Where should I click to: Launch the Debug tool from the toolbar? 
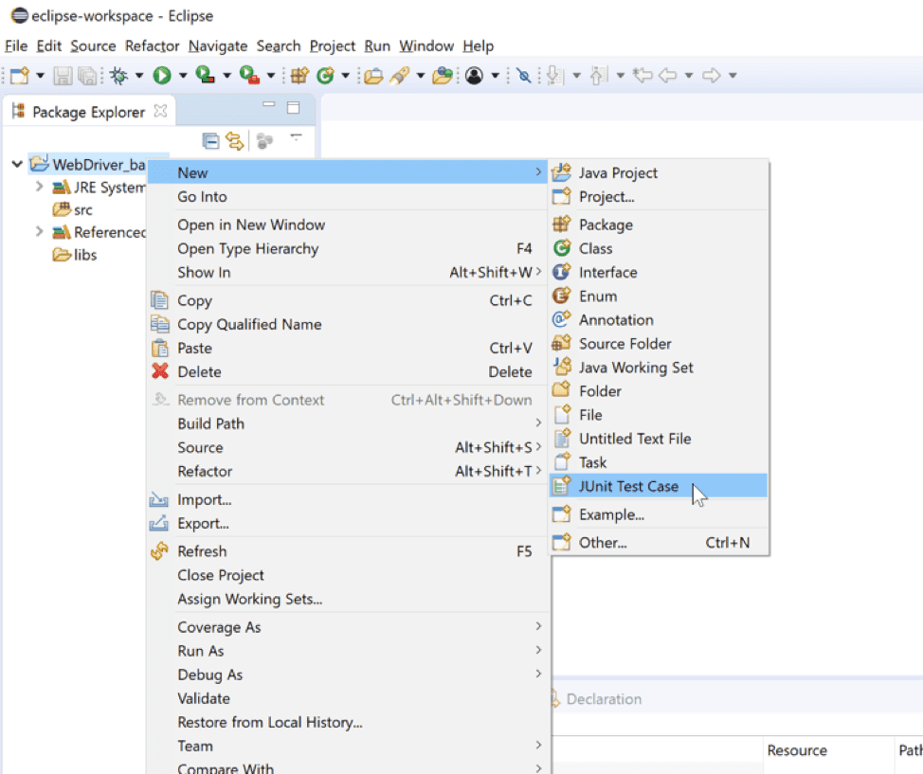[x=117, y=75]
